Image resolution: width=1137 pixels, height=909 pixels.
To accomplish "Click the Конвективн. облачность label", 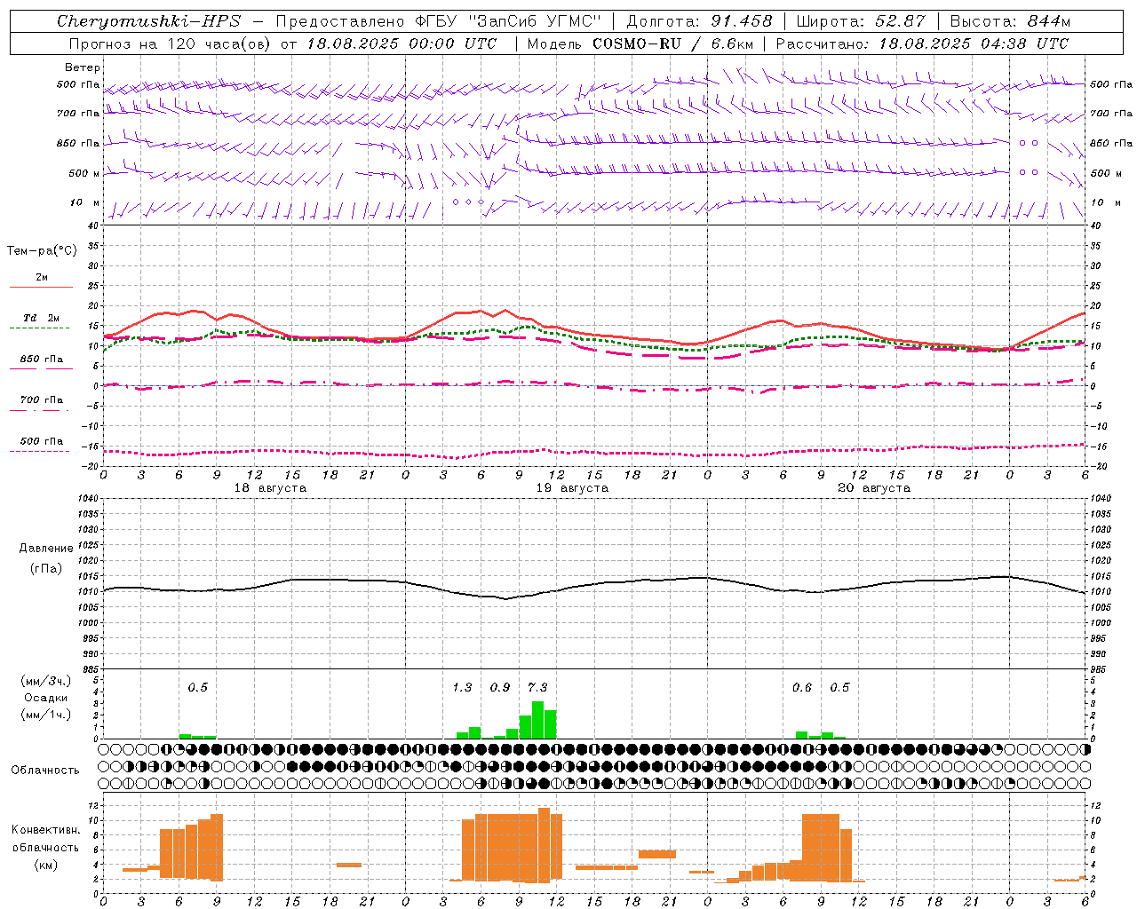I will click(45, 839).
